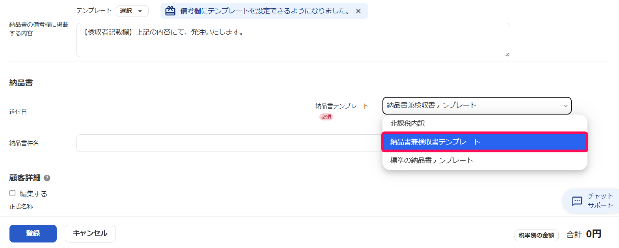
Task: Click the 登録 button
Action: point(33,233)
